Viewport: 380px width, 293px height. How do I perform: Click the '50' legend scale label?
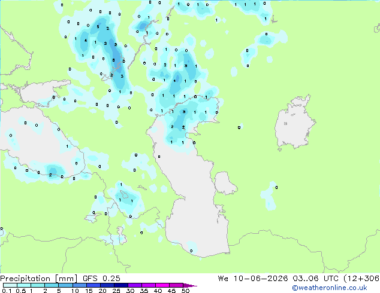click(x=185, y=291)
